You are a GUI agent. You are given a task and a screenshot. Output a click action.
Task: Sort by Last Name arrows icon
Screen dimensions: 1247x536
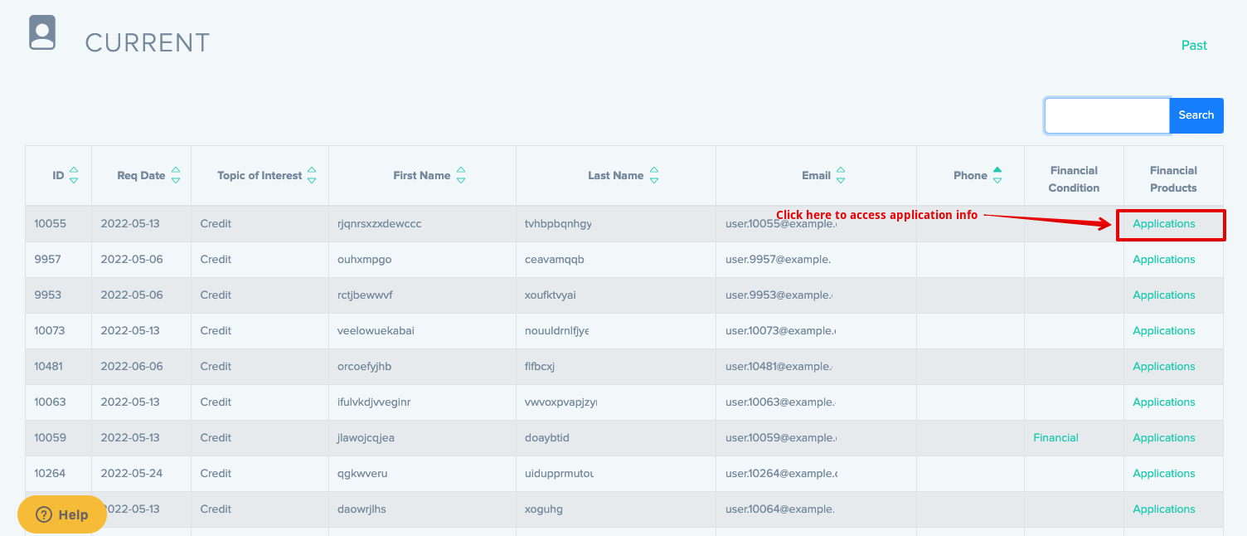[x=654, y=175]
